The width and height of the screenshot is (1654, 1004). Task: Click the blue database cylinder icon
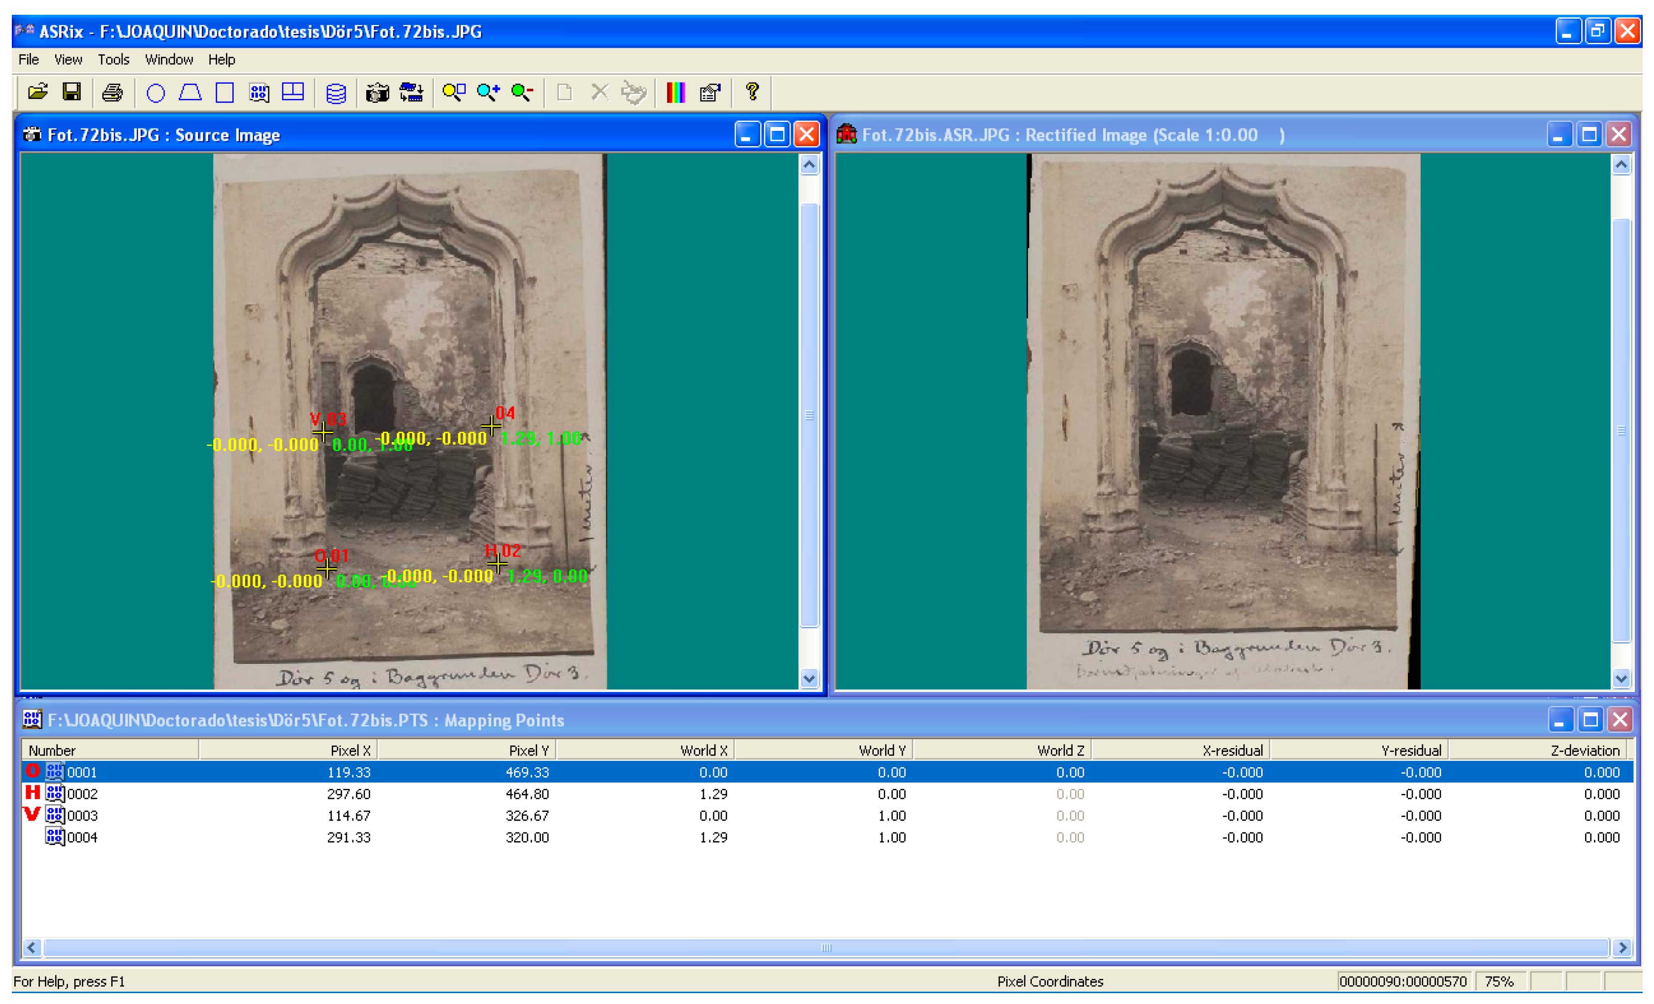[x=336, y=93]
